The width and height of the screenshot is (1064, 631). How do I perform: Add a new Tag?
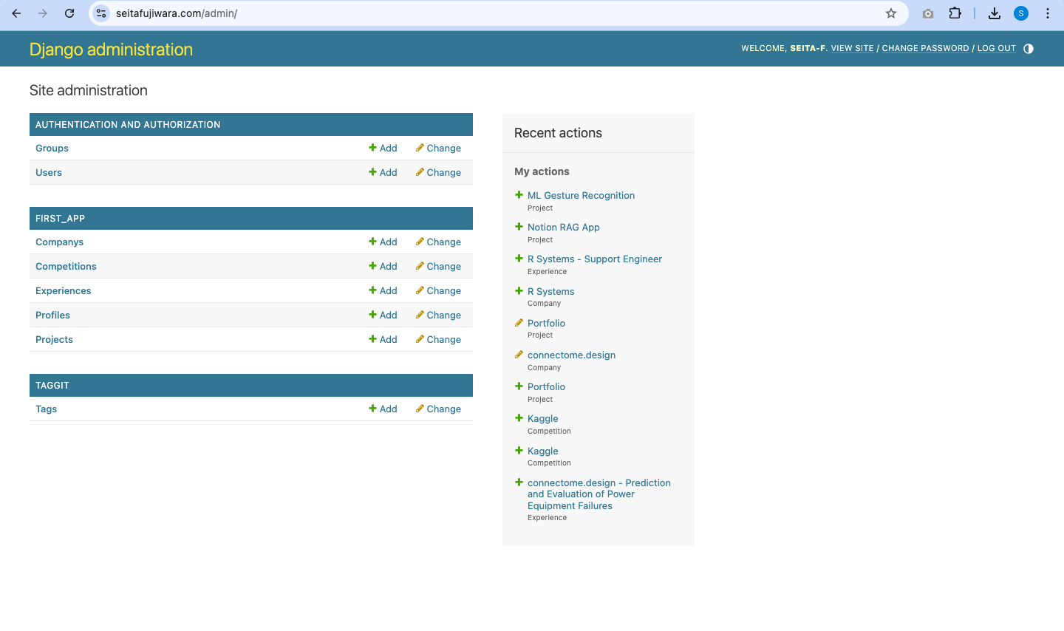click(x=383, y=409)
